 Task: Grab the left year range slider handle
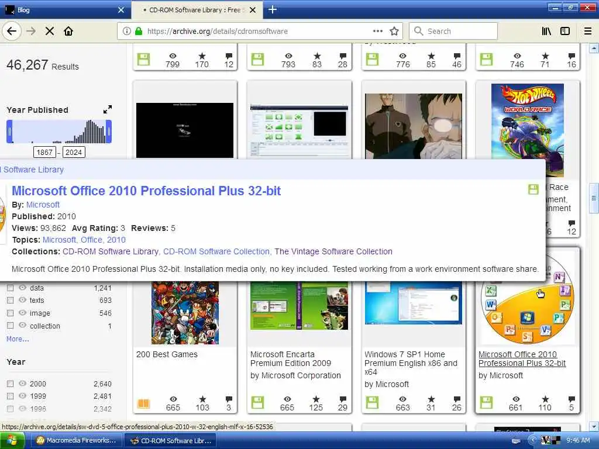point(9,132)
